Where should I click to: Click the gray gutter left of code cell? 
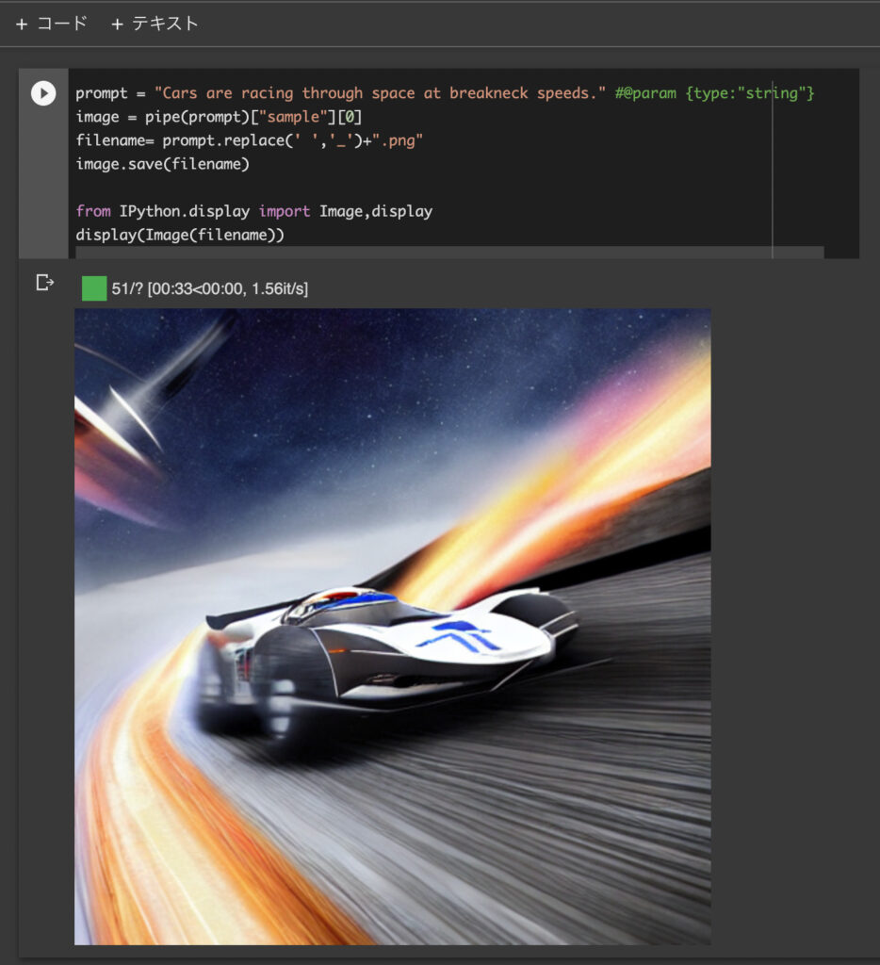click(43, 185)
